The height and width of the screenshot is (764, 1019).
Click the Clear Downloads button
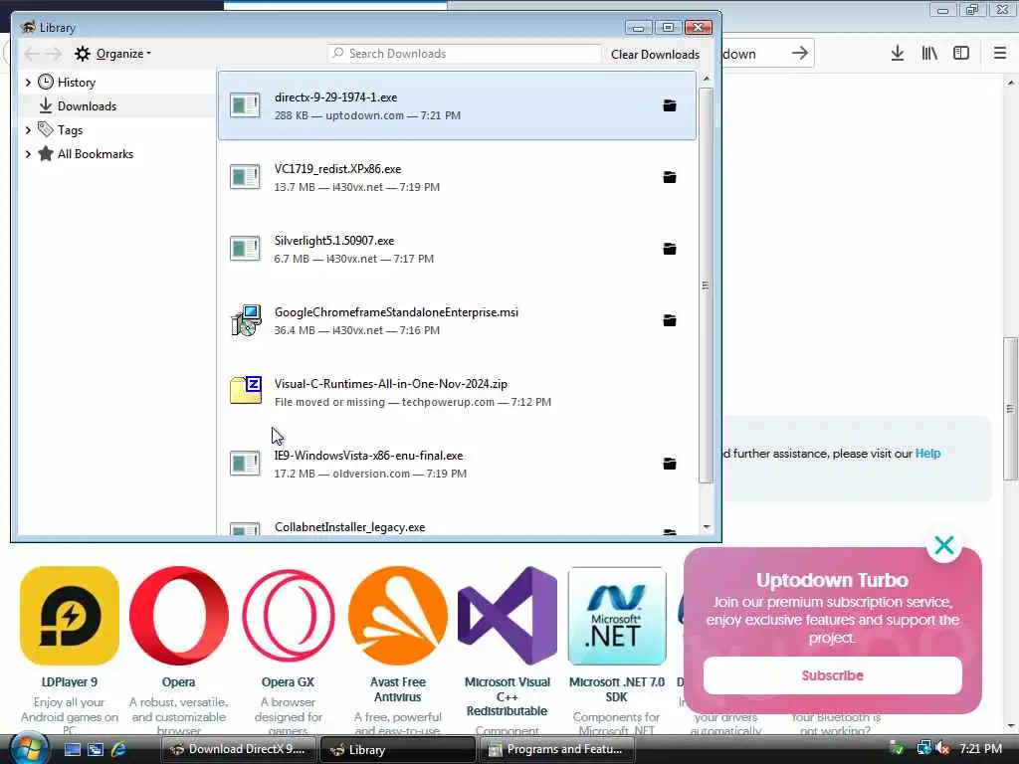tap(655, 55)
